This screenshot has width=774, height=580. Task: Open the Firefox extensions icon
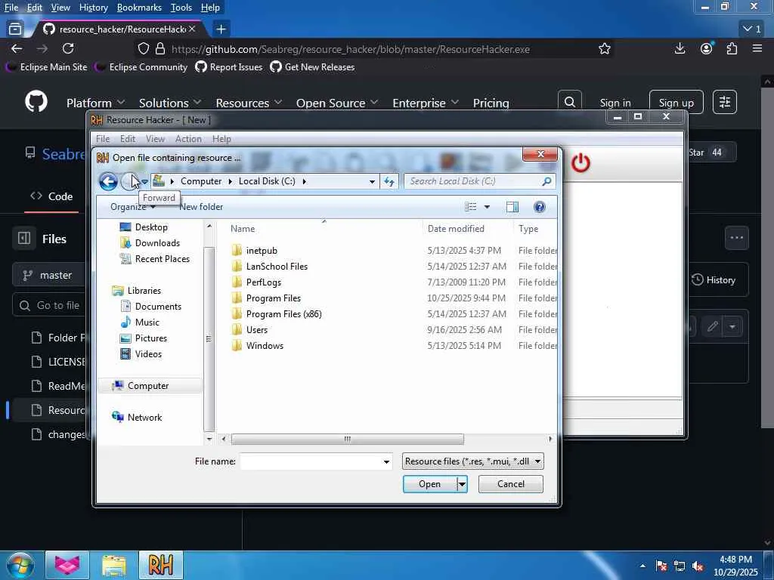(x=732, y=48)
